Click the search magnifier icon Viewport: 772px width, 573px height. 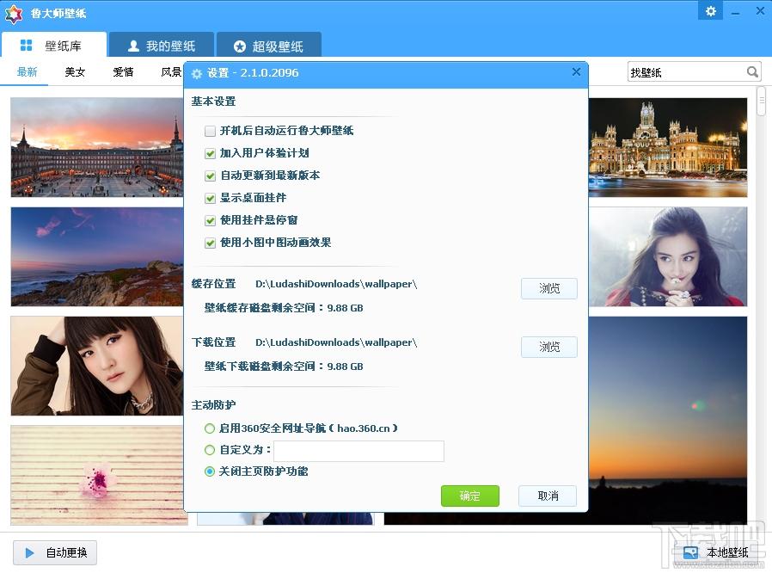click(752, 72)
